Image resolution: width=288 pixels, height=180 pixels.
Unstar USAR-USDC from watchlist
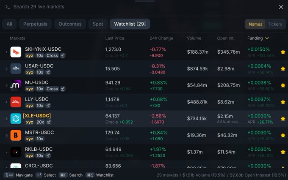point(283,69)
